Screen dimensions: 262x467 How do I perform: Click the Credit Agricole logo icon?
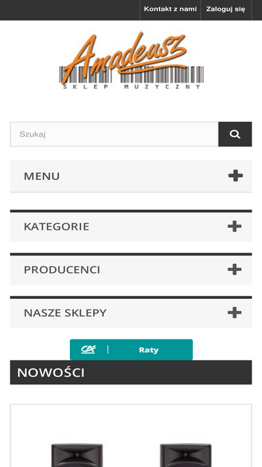[89, 349]
